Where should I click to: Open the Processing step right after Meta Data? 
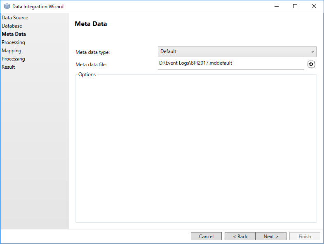[13, 42]
